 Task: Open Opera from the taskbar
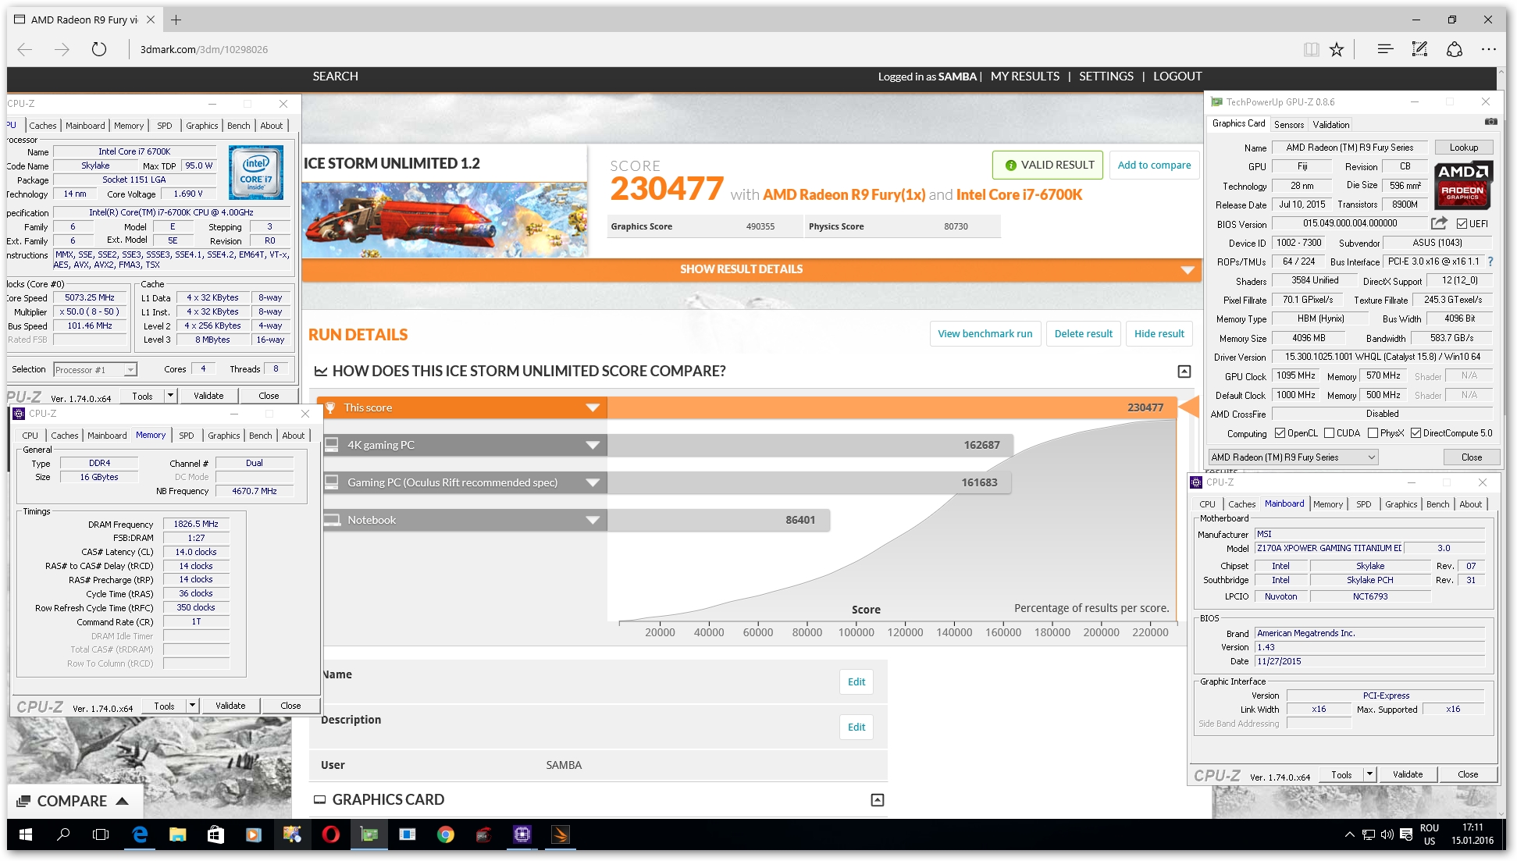(330, 834)
